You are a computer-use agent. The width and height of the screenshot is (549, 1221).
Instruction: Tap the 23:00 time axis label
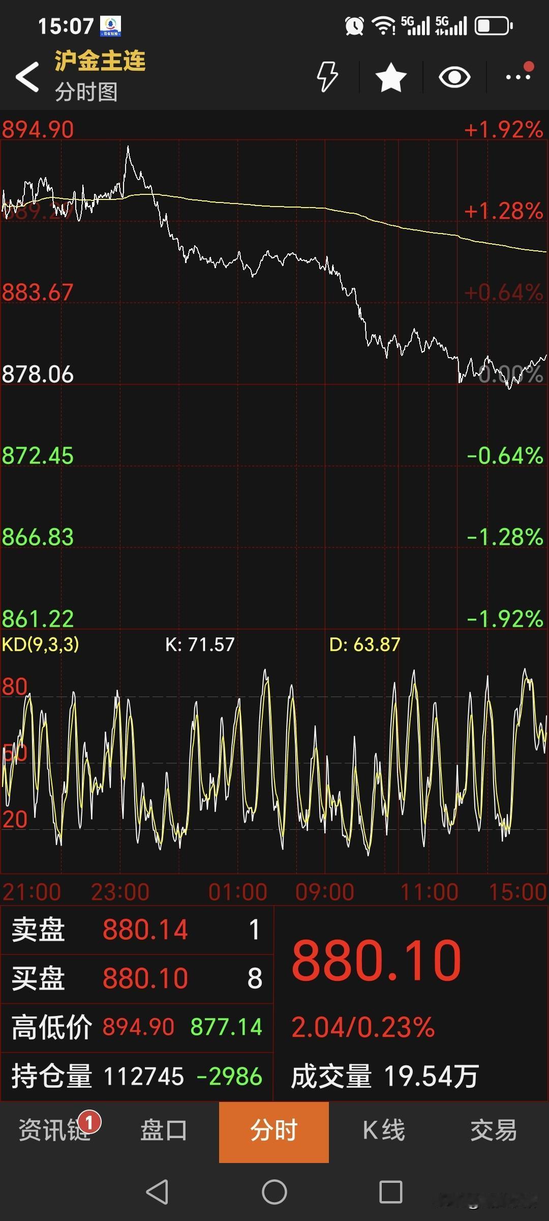(120, 892)
